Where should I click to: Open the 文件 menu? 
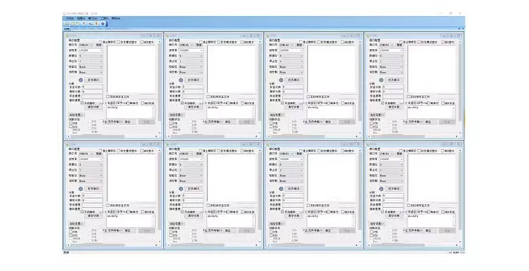click(69, 19)
